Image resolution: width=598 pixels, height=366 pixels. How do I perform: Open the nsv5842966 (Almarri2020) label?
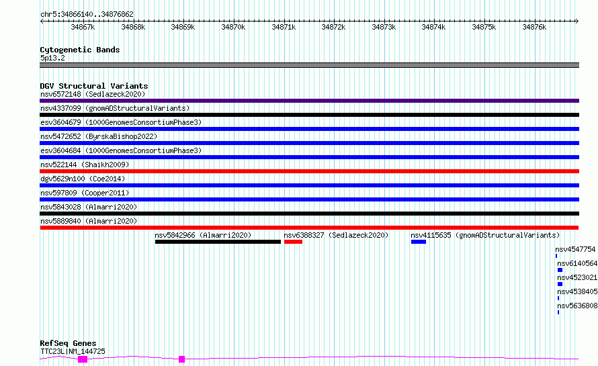click(x=203, y=235)
